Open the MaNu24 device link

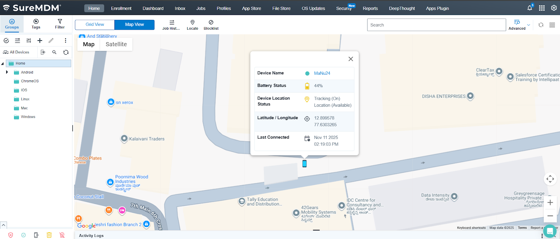(x=322, y=73)
